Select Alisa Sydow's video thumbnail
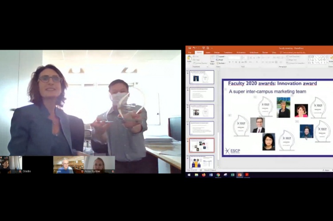The height and width of the screenshot is (221, 333). coord(100,164)
